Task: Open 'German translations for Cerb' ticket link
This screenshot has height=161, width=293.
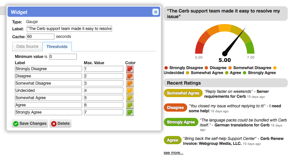Action: pos(242,125)
